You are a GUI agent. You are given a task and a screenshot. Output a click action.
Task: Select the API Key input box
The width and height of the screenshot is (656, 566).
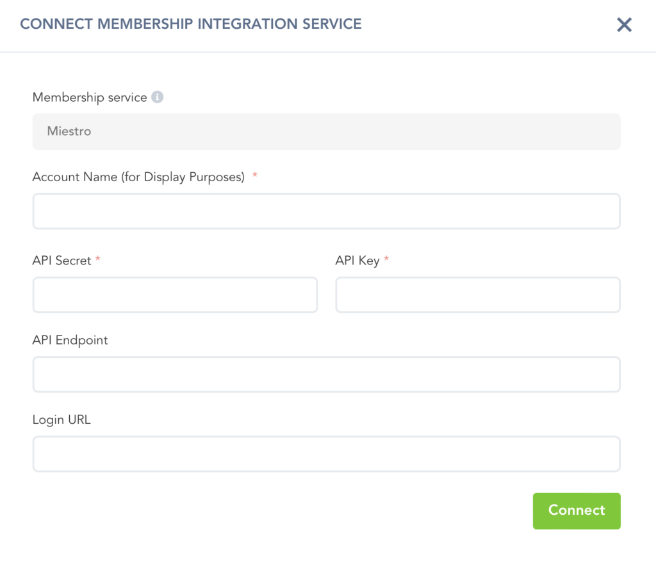pyautogui.click(x=477, y=295)
